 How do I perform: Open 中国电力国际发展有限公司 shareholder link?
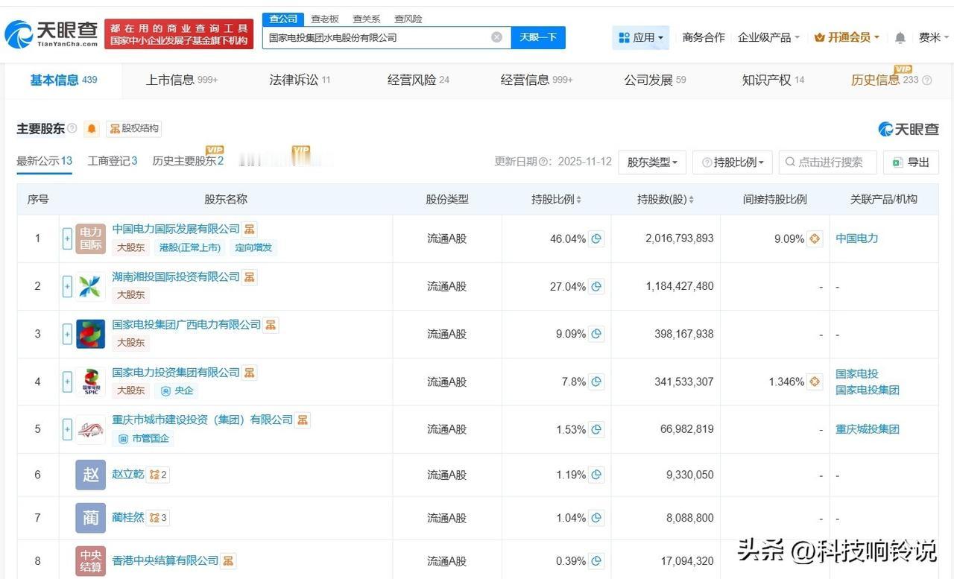point(176,229)
